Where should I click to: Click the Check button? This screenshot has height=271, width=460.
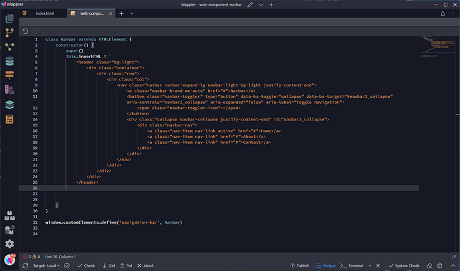coord(86,266)
